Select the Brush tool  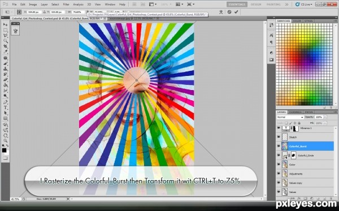5,64
